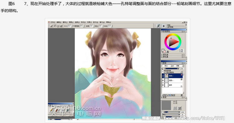Screen dimensions: 234x123
Task: Open the layer composite method dropdown
Action: pos(167,66)
